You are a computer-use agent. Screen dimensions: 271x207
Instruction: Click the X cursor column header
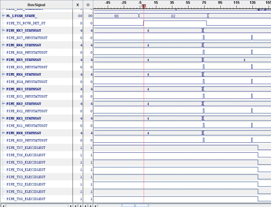click(78, 5)
